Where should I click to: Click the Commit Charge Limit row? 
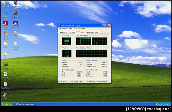click(72, 74)
